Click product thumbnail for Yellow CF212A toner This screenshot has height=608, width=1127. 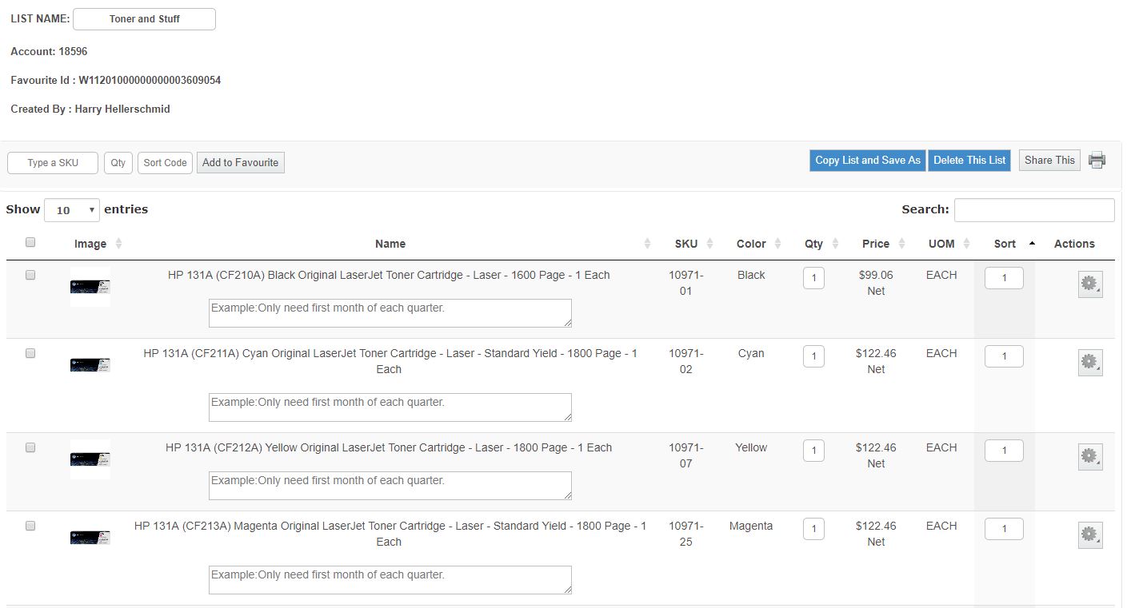pos(90,459)
